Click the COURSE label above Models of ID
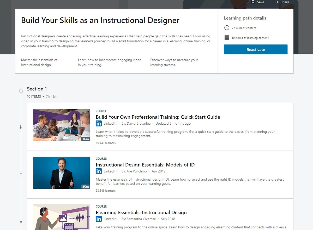The height and width of the screenshot is (230, 313). [x=101, y=159]
